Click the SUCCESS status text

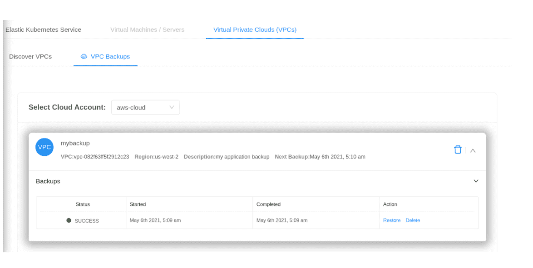click(87, 221)
